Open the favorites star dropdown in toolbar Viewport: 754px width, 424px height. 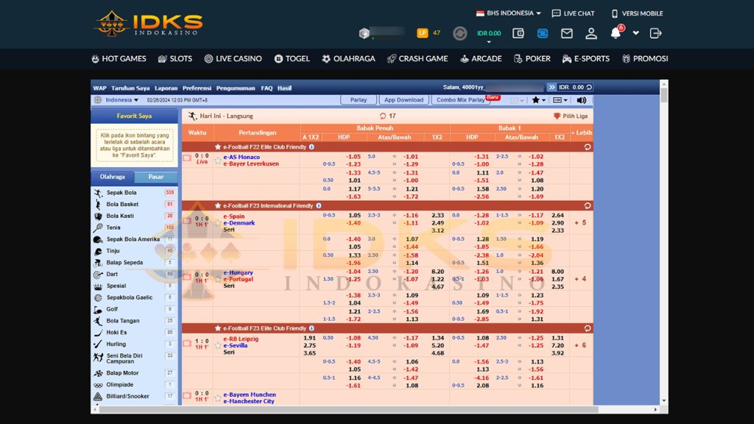point(538,100)
